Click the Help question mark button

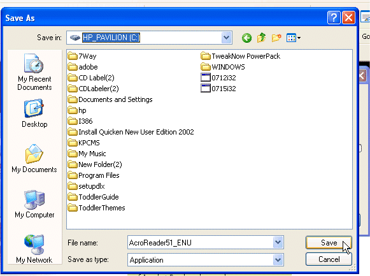[334, 18]
